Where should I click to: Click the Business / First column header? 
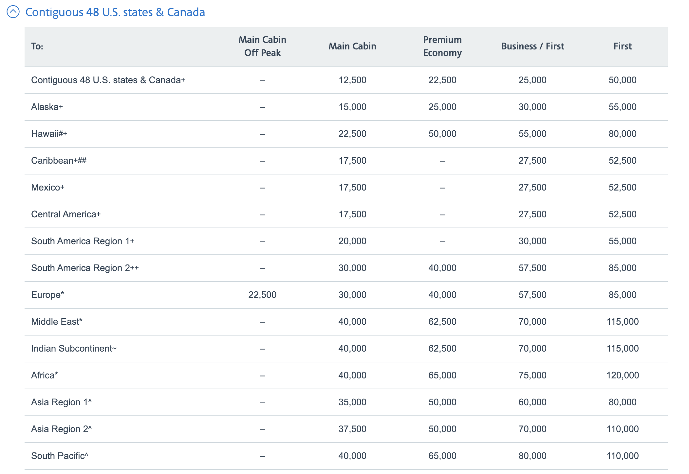coord(532,46)
